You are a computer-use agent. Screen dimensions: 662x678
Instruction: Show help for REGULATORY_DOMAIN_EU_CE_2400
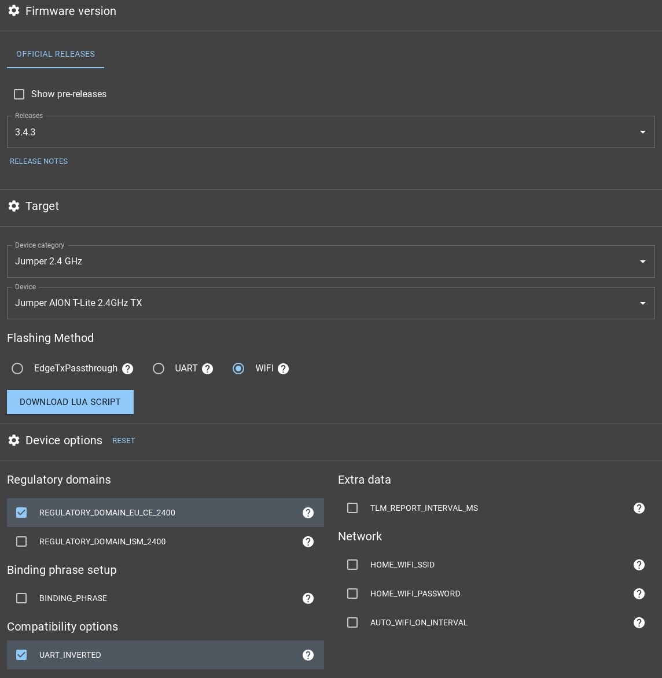coord(308,513)
